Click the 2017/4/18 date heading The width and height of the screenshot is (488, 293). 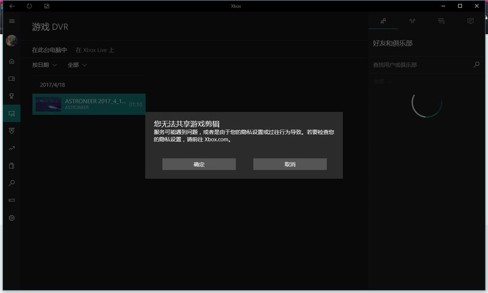(x=52, y=85)
